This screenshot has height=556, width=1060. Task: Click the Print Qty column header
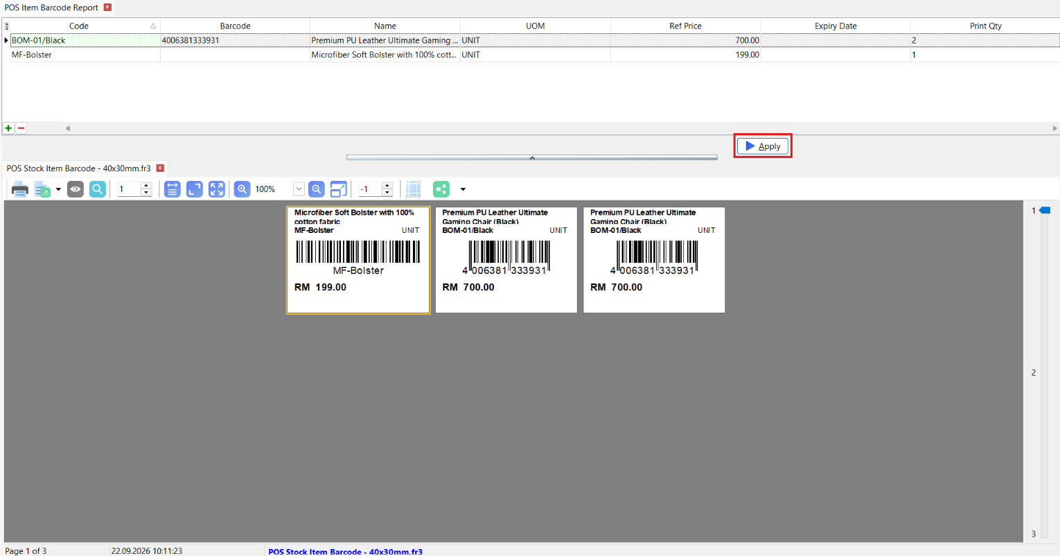[985, 26]
